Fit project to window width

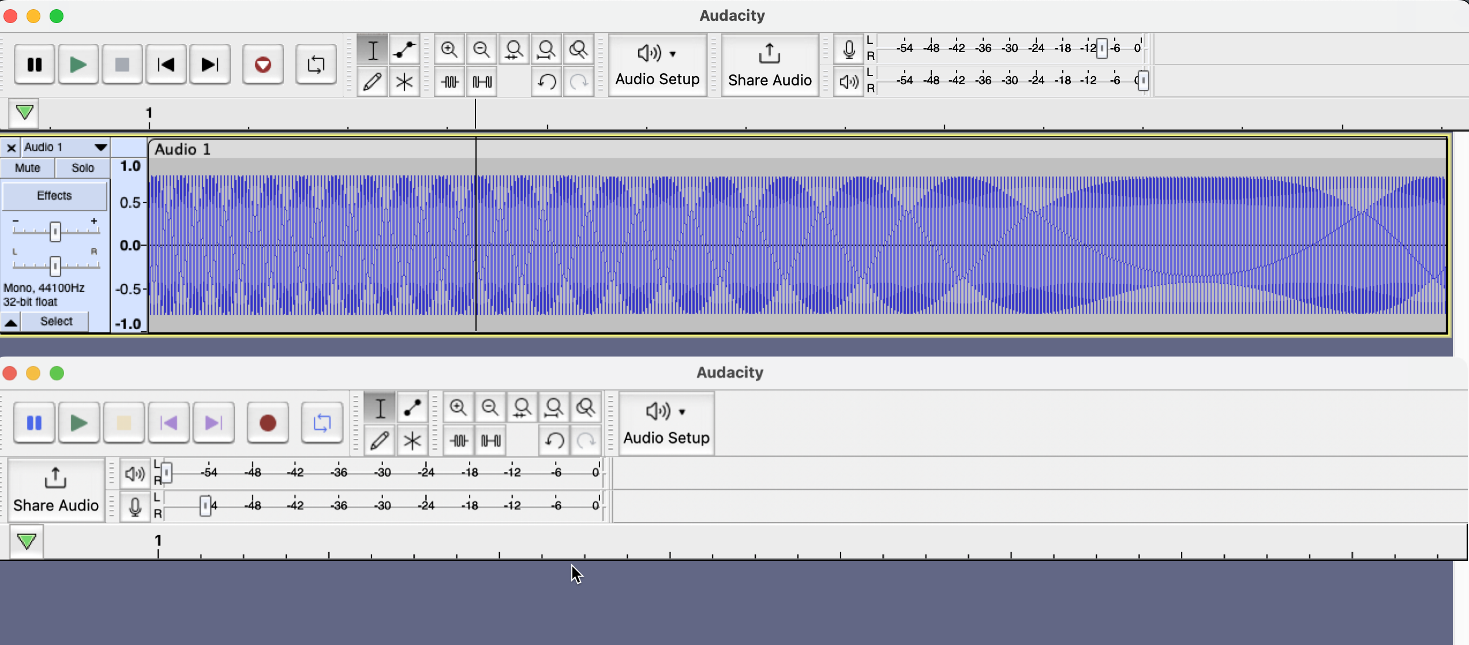[x=546, y=50]
